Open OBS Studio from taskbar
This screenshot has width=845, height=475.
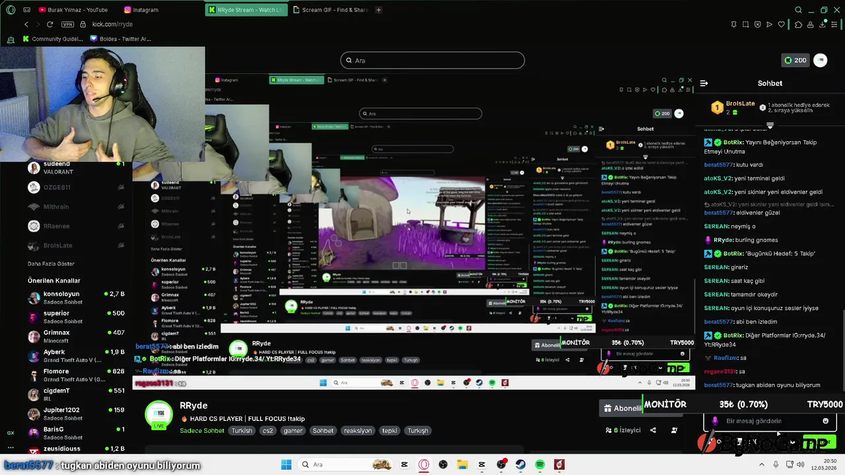pos(443,464)
